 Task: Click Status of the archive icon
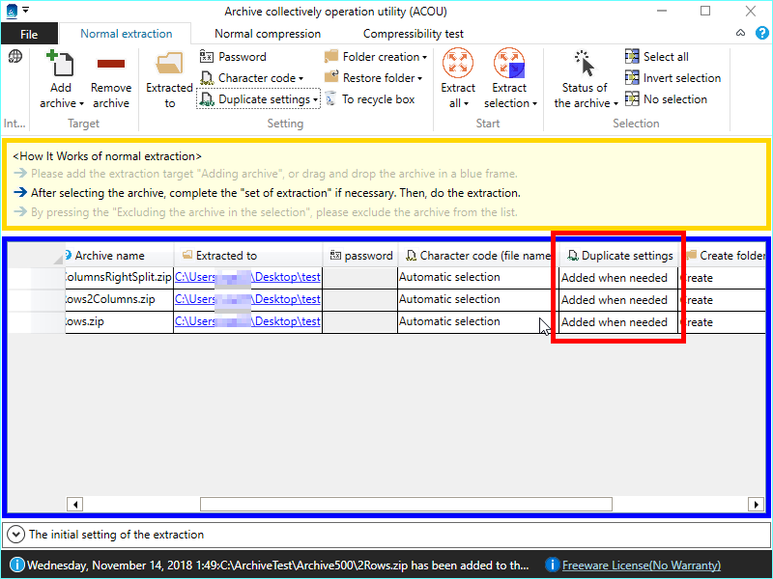(x=585, y=65)
